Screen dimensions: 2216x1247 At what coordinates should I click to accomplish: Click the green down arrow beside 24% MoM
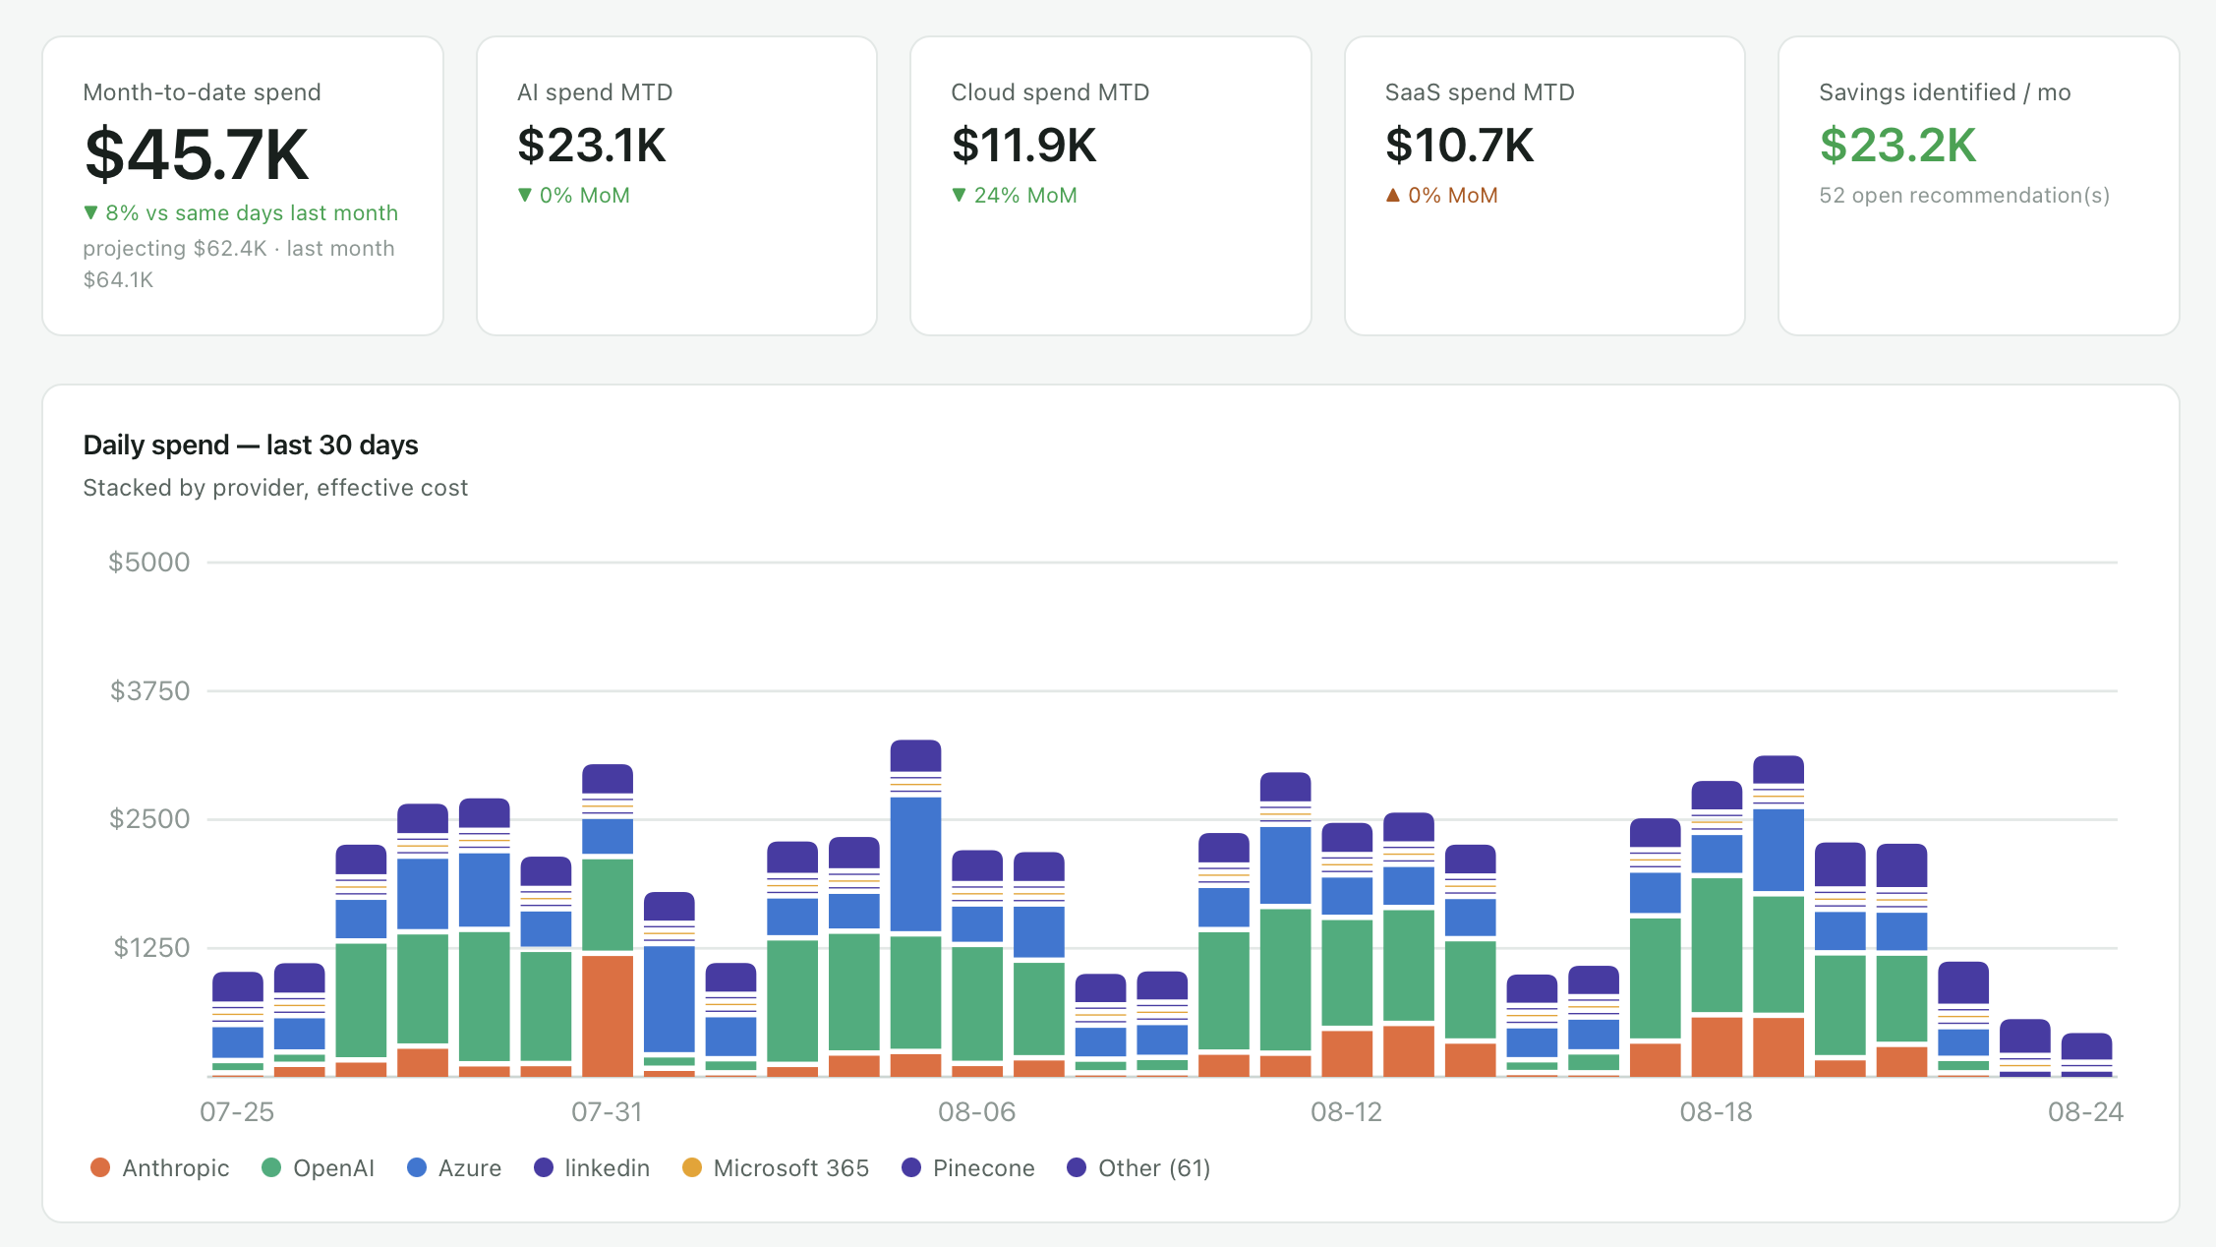coord(959,195)
